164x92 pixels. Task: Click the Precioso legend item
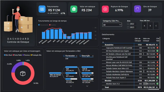(x=26, y=55)
